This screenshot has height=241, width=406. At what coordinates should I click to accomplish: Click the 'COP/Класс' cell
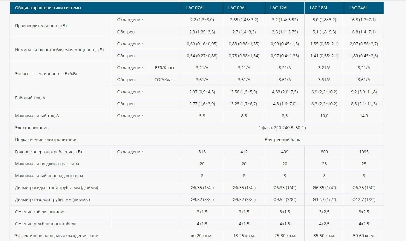point(165,80)
